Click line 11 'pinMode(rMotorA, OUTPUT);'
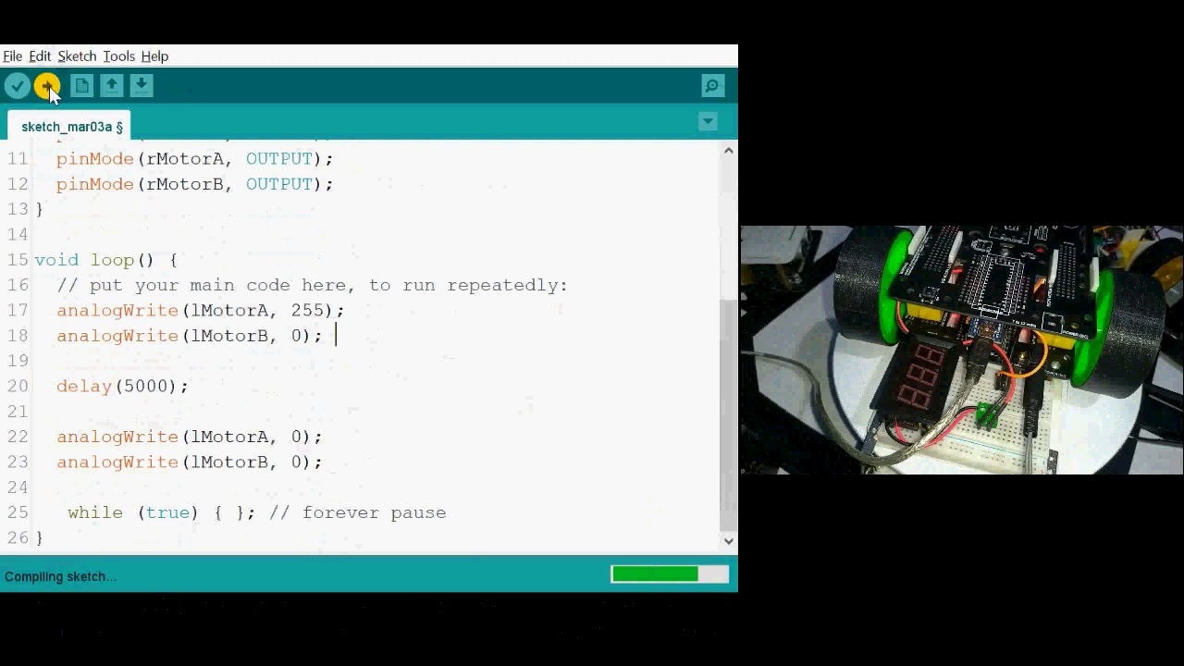The height and width of the screenshot is (666, 1184). tap(194, 159)
